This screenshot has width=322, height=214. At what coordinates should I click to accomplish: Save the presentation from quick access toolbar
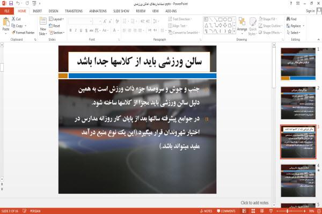point(11,3)
